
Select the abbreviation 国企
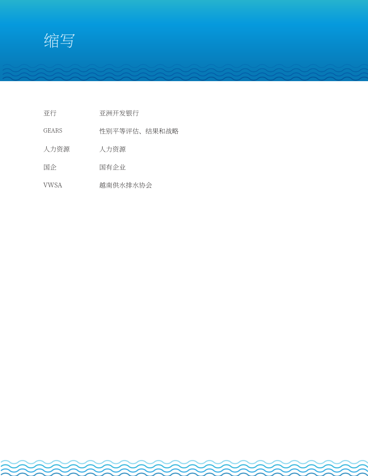click(50, 167)
